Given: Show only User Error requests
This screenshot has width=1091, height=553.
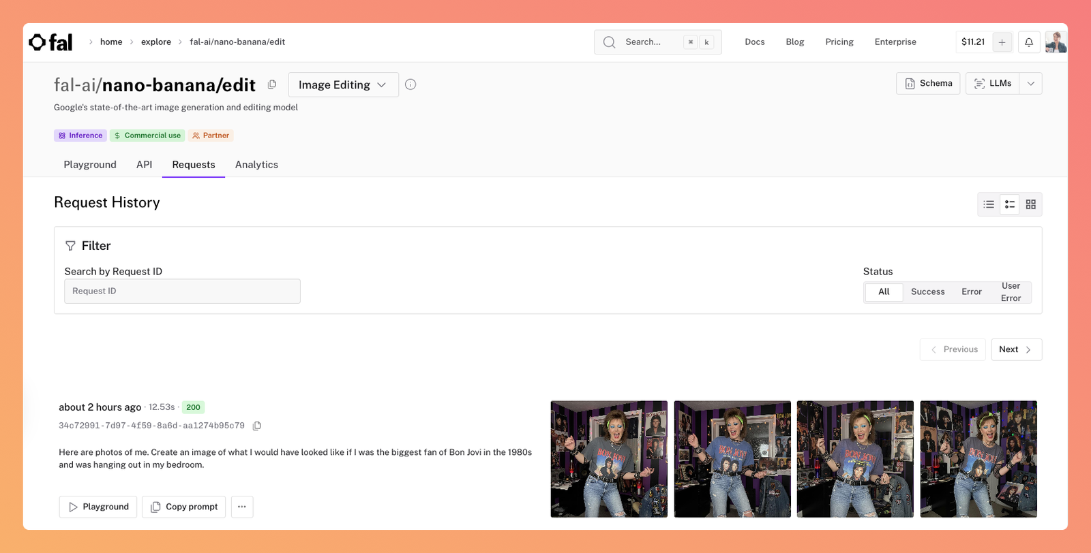Looking at the screenshot, I should (x=1011, y=291).
